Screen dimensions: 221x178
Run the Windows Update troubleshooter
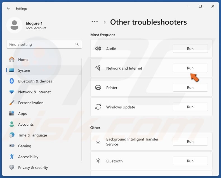tap(190, 107)
